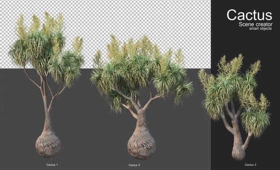Click the 'Cactus 1' caption

[x=52, y=165]
